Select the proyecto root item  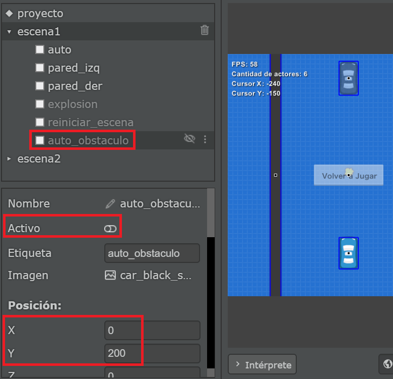(40, 13)
